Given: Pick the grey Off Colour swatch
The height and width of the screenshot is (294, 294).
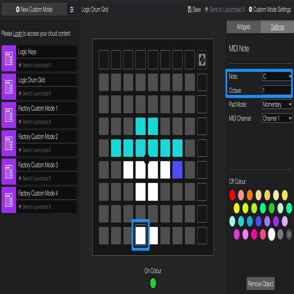Looking at the screenshot, I should 280,234.
